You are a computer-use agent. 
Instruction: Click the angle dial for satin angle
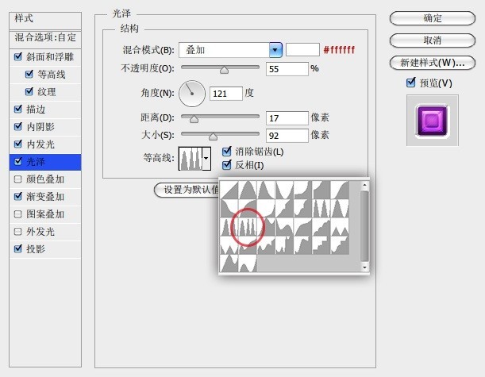[192, 94]
